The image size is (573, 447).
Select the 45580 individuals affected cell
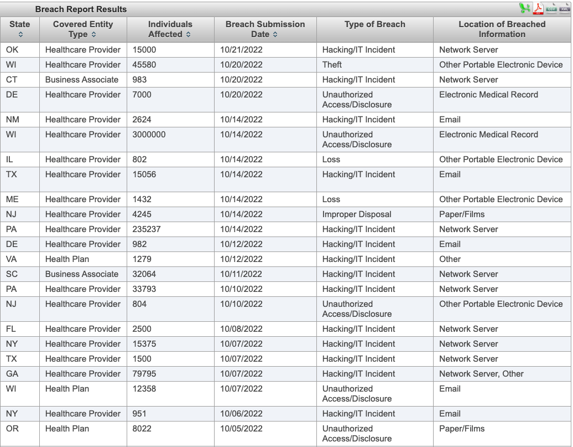[171, 65]
